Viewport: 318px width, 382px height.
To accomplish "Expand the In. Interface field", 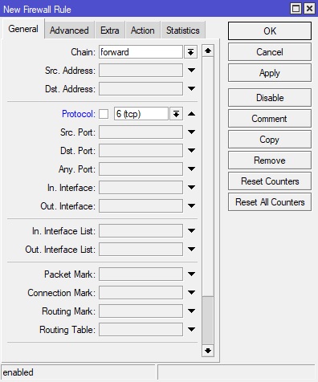I will click(x=191, y=188).
